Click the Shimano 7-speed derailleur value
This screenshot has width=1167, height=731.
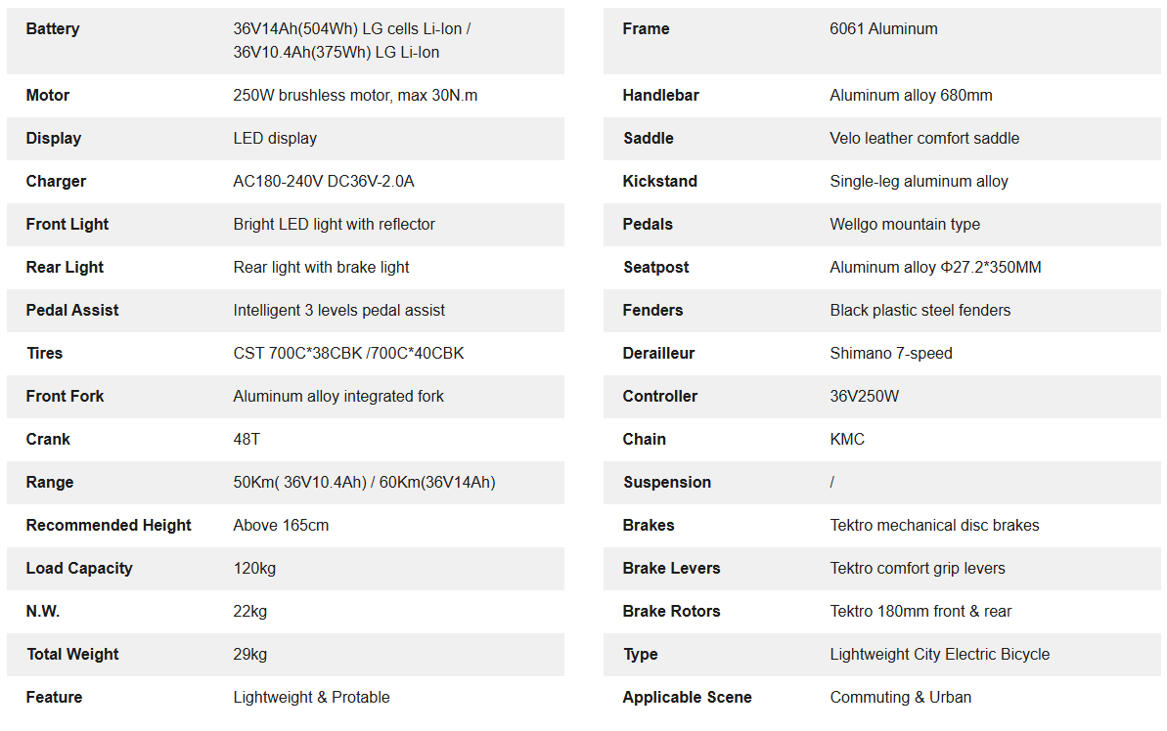pyautogui.click(x=891, y=354)
